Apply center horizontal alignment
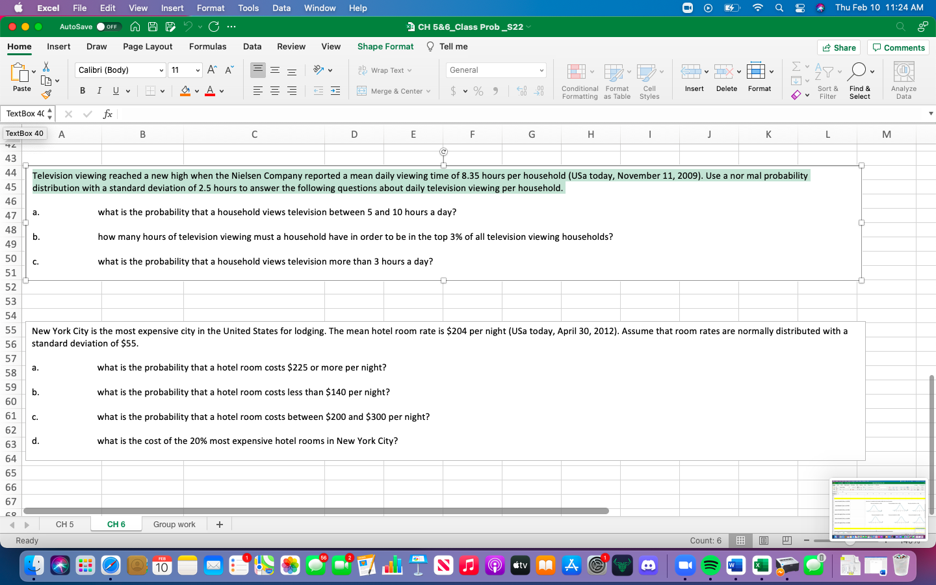Image resolution: width=936 pixels, height=585 pixels. tap(275, 91)
